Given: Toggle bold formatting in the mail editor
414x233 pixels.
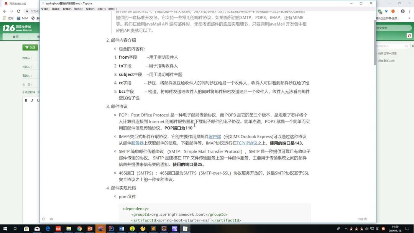Looking at the screenshot, I should pos(26,100).
